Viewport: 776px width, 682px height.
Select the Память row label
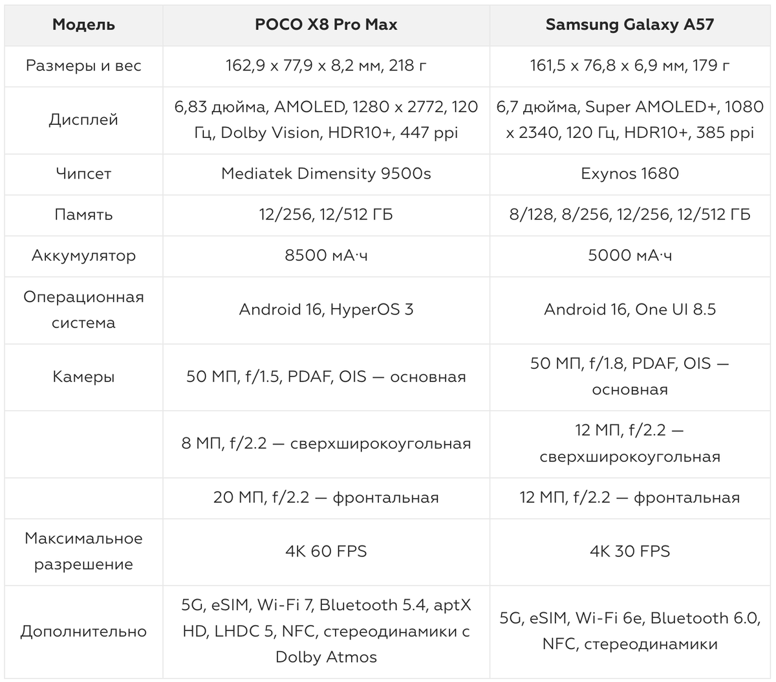83,215
